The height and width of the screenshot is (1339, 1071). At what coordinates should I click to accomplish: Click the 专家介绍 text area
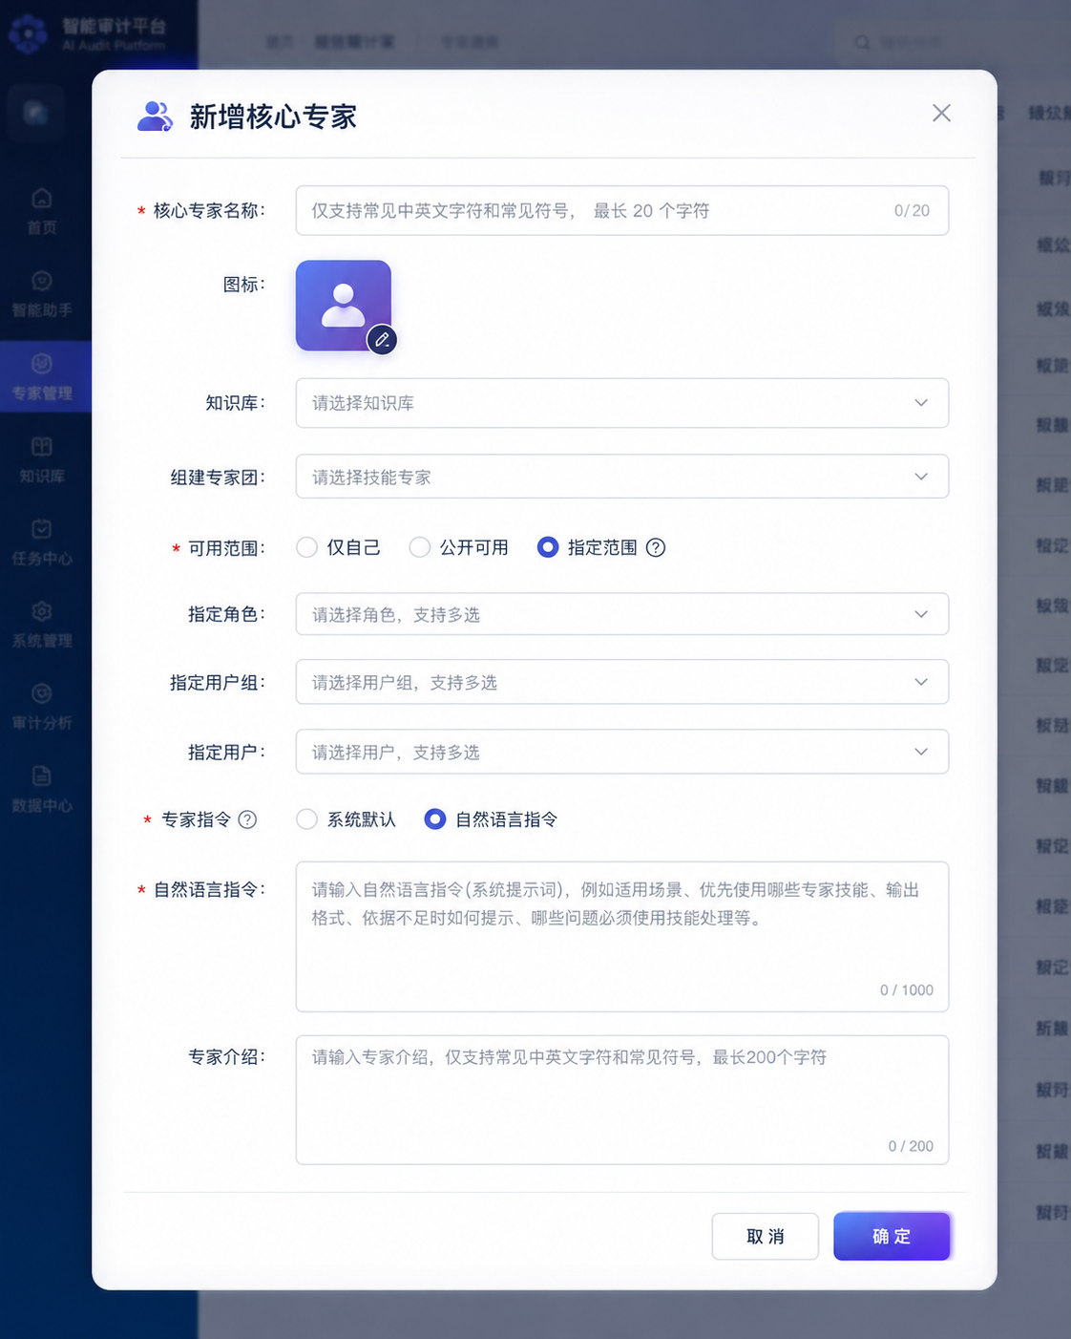622,1100
